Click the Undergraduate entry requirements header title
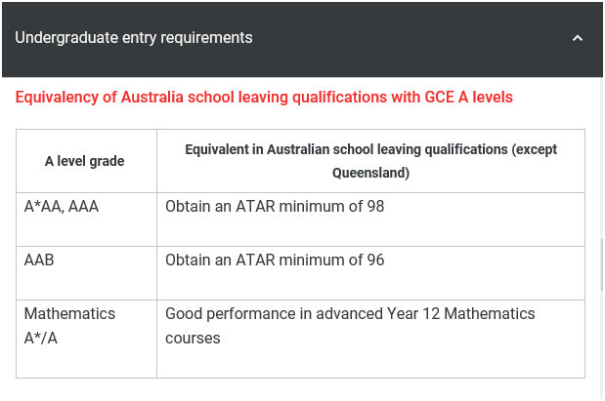 pyautogui.click(x=134, y=38)
